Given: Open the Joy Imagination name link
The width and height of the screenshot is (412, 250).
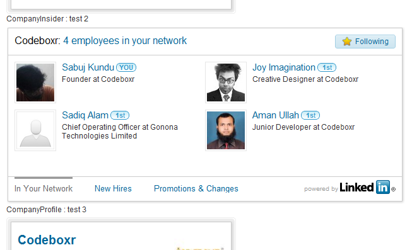Looking at the screenshot, I should pos(284,67).
